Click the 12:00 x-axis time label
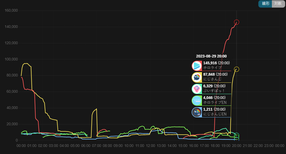Image resolution: width=286 pixels, height=154 pixels. coord(150,146)
